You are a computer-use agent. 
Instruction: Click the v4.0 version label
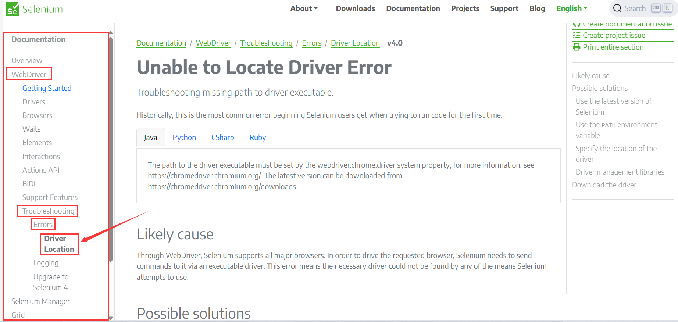pyautogui.click(x=395, y=43)
